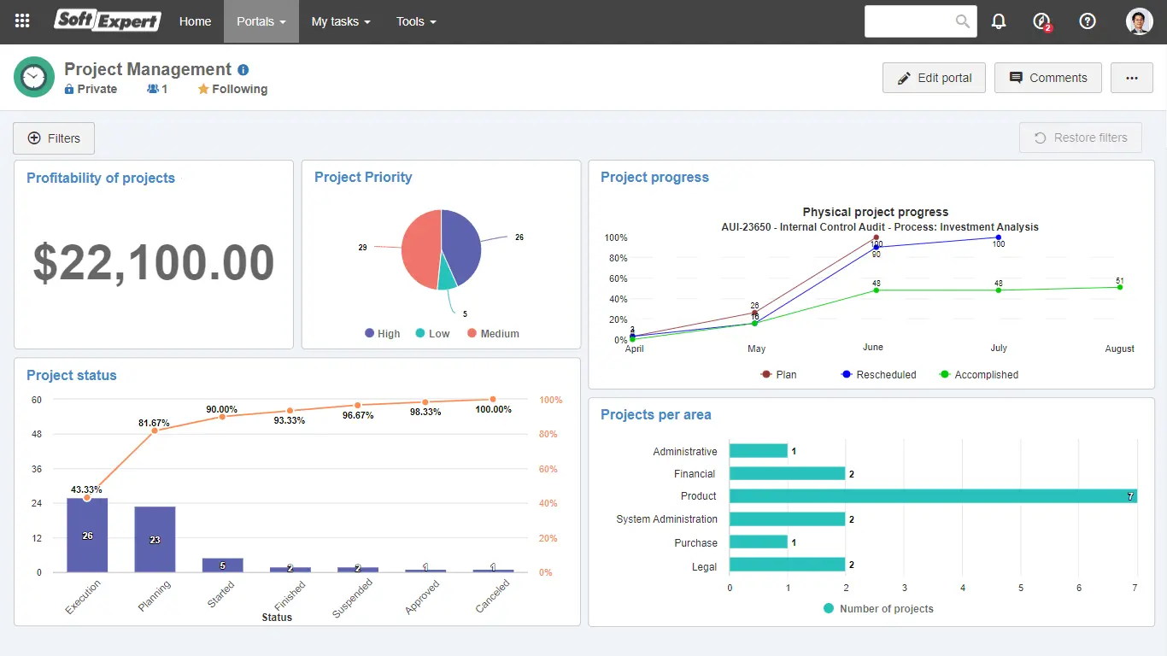1167x656 pixels.
Task: Click the Project Management info icon
Action: coord(243,70)
